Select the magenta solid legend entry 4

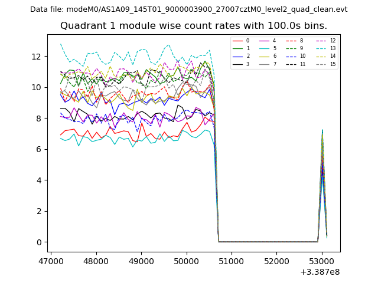coord(269,41)
